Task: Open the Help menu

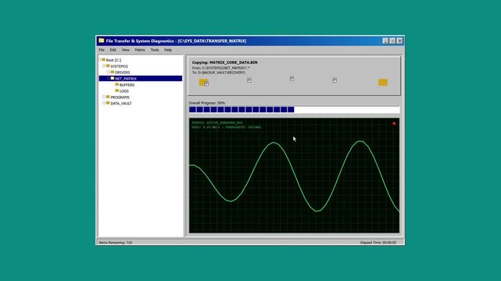Action: pyautogui.click(x=168, y=50)
